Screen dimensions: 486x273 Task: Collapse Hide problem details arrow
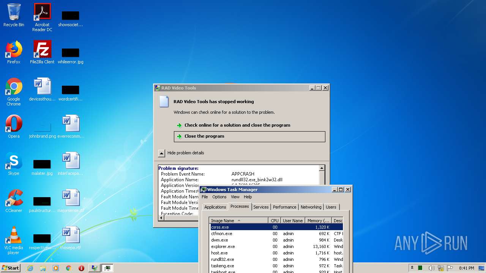pyautogui.click(x=161, y=153)
